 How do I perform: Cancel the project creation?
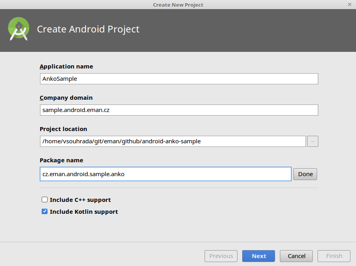click(x=296, y=256)
